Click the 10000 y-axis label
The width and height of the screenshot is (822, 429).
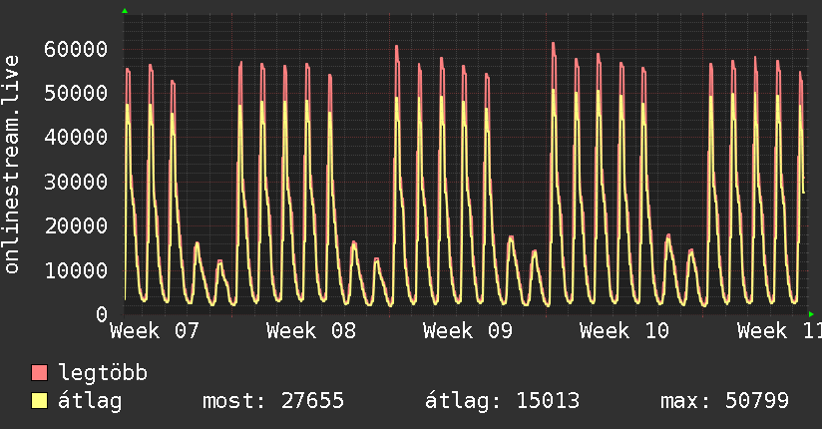(x=76, y=270)
